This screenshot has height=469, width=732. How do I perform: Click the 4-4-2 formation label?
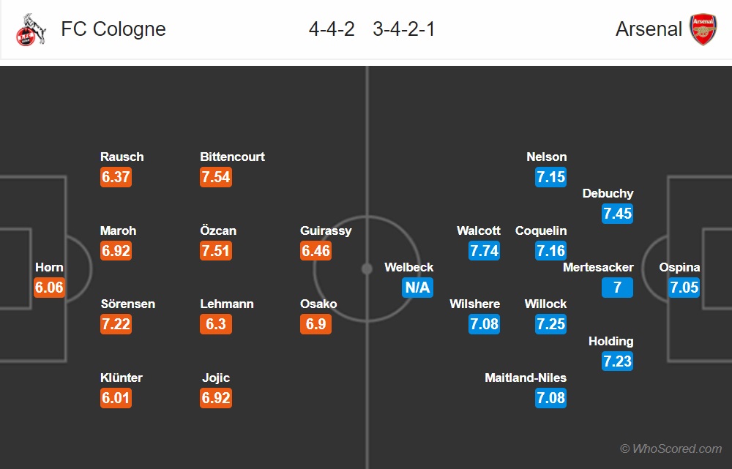pyautogui.click(x=332, y=29)
